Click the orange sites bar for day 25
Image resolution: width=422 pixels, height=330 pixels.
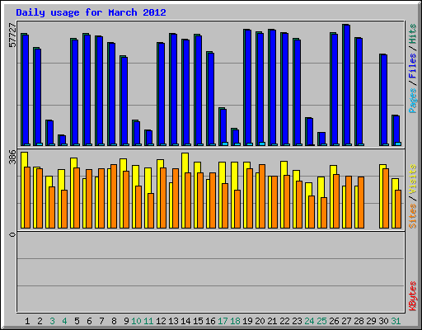click(x=324, y=213)
